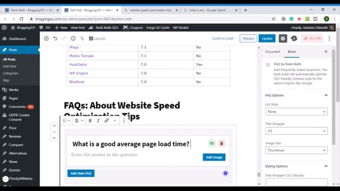The image size is (340, 191).
Task: Click the Add block plus icon
Action: 46,38
